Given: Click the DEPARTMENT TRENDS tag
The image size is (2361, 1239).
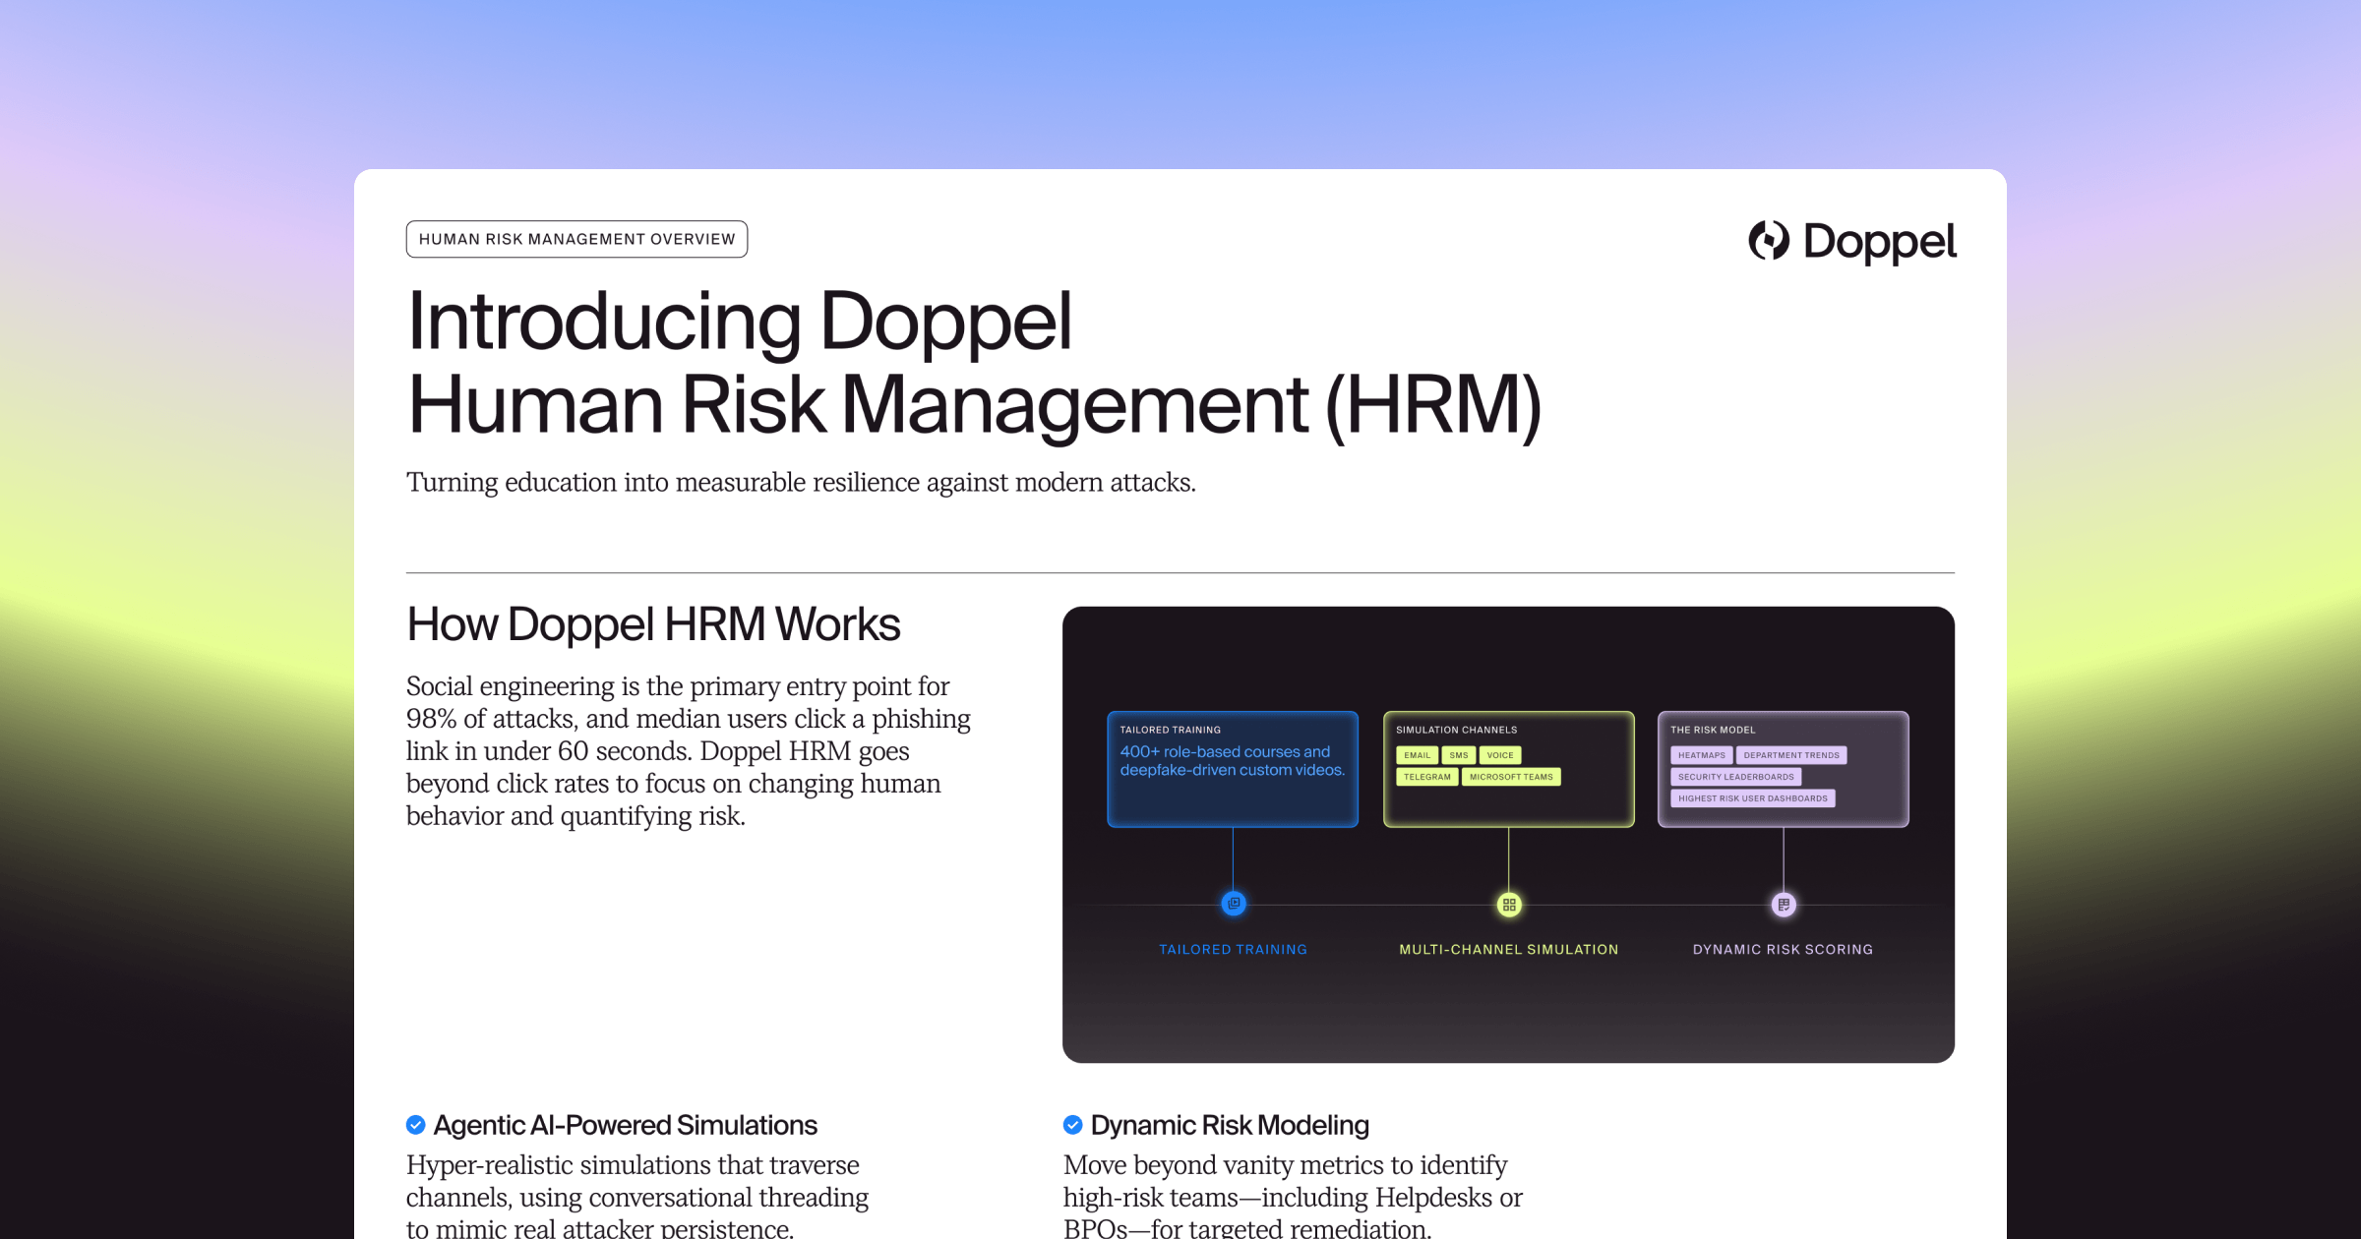Looking at the screenshot, I should [x=1791, y=755].
